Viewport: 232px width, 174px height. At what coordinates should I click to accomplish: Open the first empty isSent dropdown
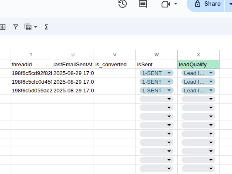tap(157, 99)
